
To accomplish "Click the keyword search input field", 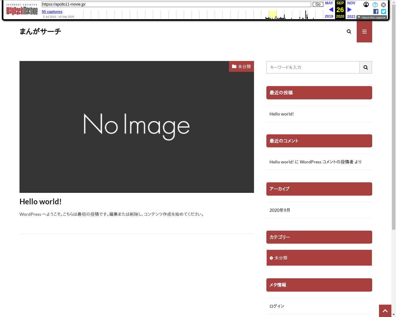I will pos(313,67).
